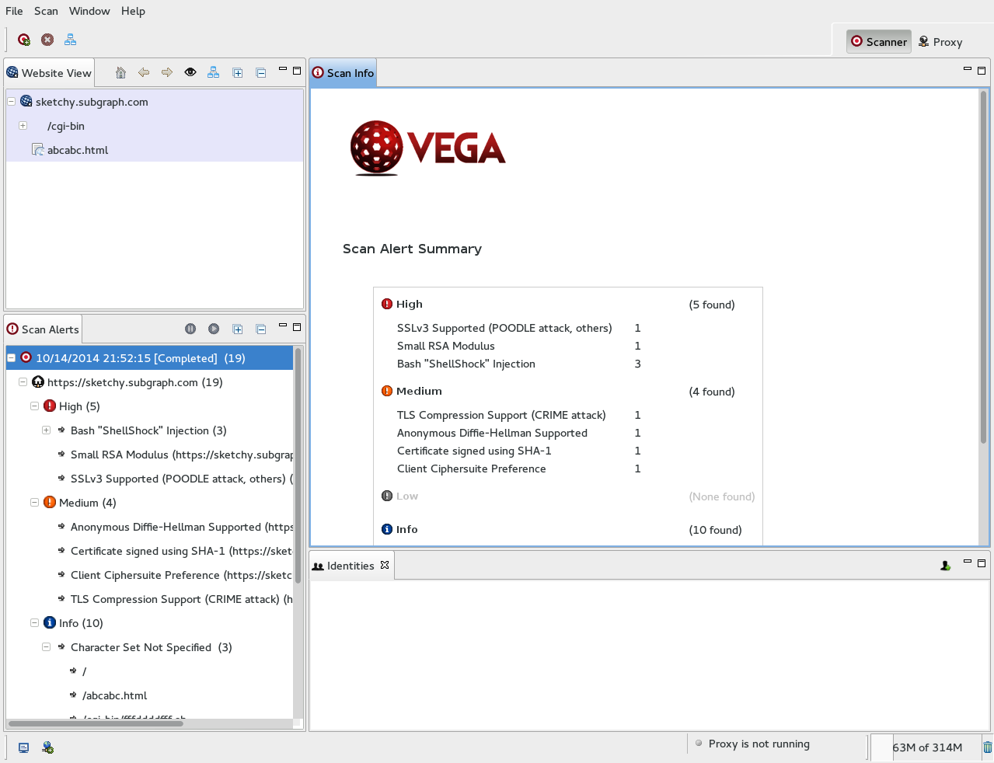Click the pause icon in Scan Alerts toolbar
Image resolution: width=994 pixels, height=763 pixels.
pos(190,329)
